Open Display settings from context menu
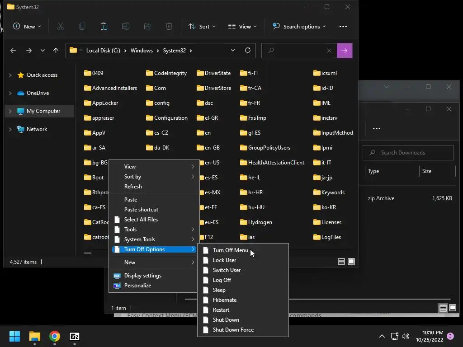The width and height of the screenshot is (463, 347). 154,276
